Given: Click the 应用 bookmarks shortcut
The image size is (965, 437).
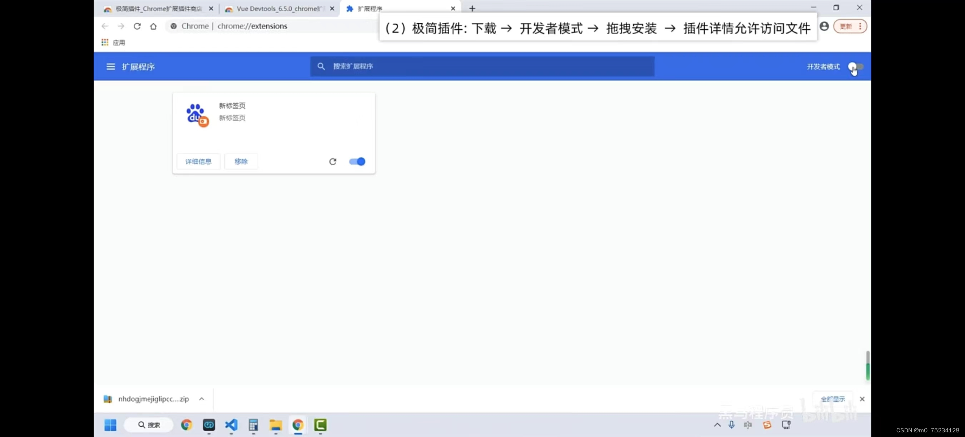Looking at the screenshot, I should pyautogui.click(x=113, y=42).
